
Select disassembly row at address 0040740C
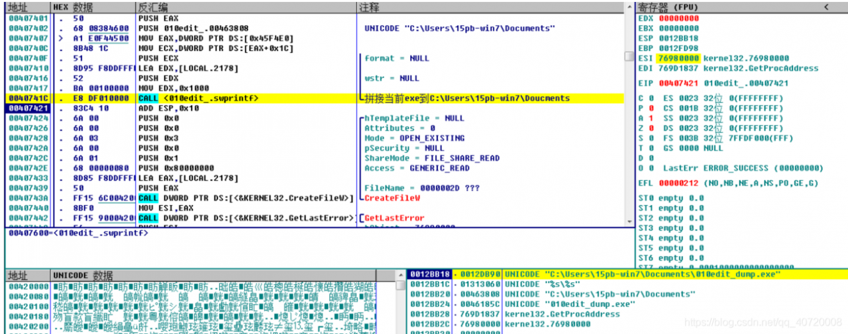coord(315,48)
